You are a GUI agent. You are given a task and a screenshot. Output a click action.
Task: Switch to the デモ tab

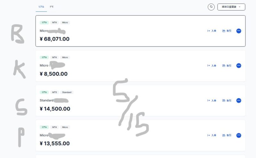pos(52,7)
